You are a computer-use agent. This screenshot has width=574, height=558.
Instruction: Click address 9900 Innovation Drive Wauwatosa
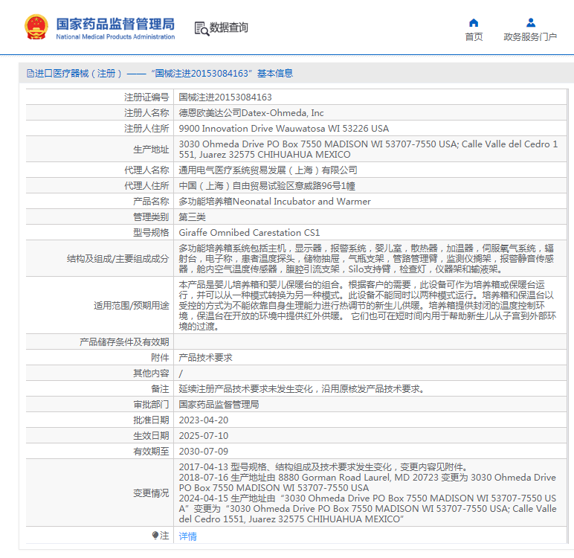(284, 129)
